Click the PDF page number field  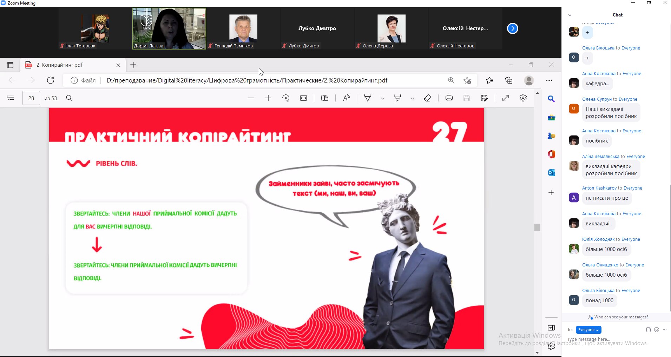pyautogui.click(x=31, y=98)
